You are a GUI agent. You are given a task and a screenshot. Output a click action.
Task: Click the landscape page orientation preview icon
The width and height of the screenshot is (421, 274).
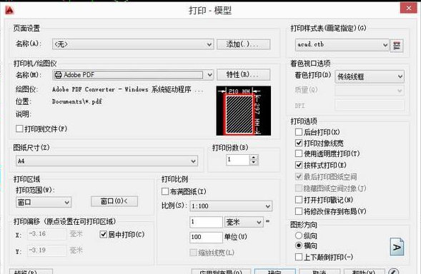(397, 247)
